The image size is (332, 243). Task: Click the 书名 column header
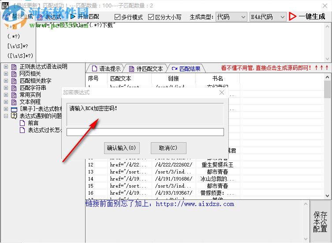pos(218,79)
